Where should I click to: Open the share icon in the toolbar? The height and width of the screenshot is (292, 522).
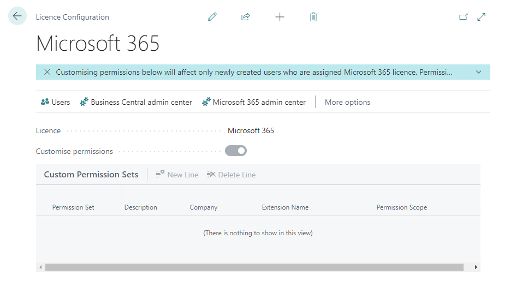(x=246, y=17)
